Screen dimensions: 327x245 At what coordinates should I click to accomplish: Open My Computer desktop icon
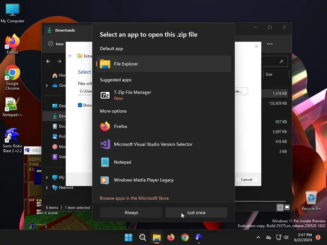(x=12, y=13)
